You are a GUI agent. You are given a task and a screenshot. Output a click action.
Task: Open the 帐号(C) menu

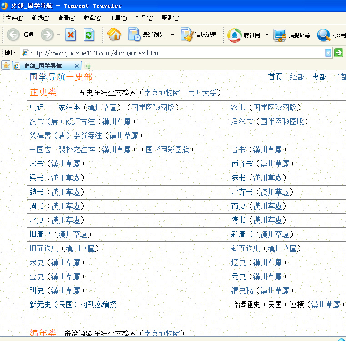pyautogui.click(x=145, y=18)
